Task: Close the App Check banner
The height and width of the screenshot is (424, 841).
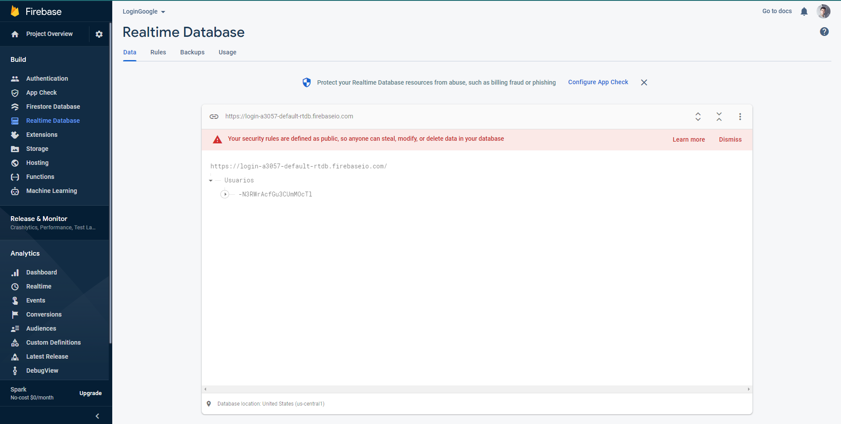Action: coord(644,82)
